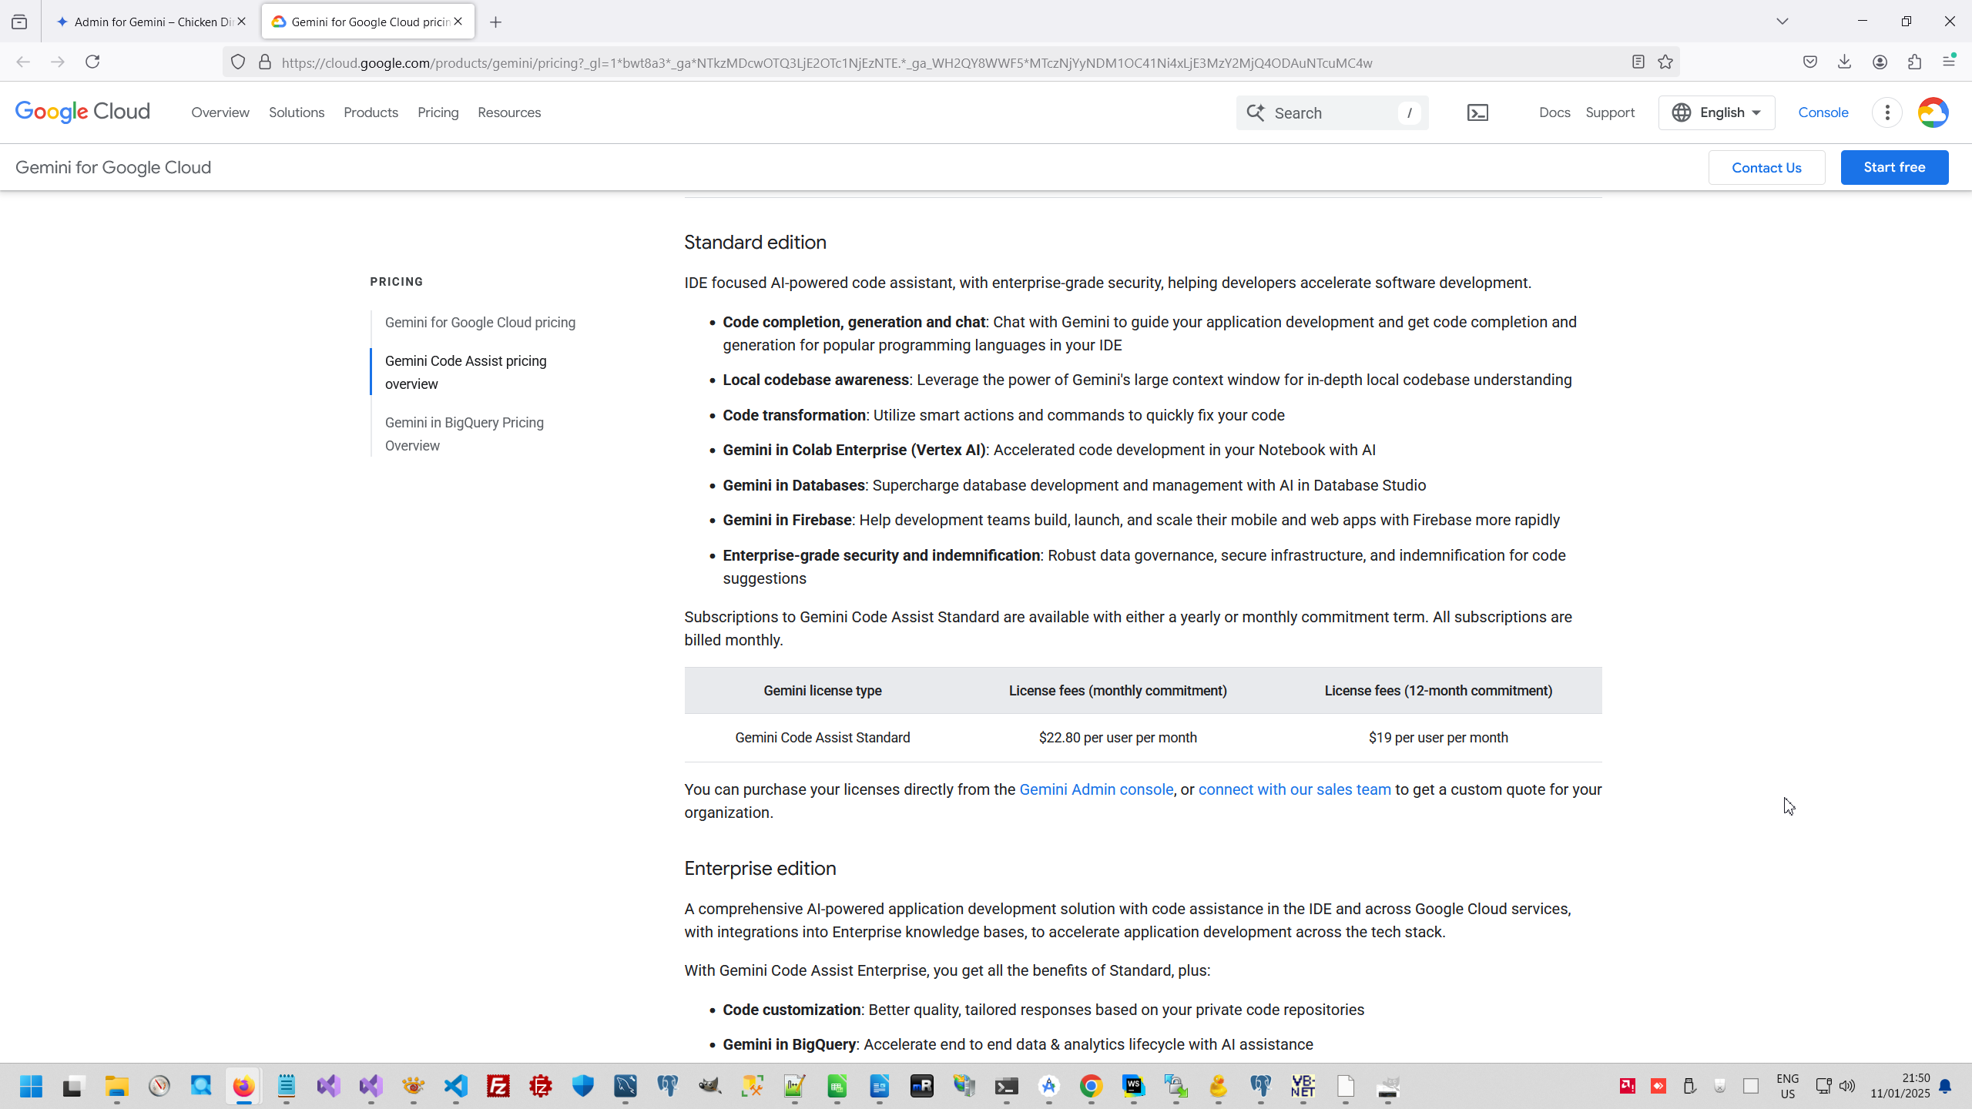Image resolution: width=1972 pixels, height=1109 pixels.
Task: Bookmark this page with star icon
Action: click(1665, 62)
